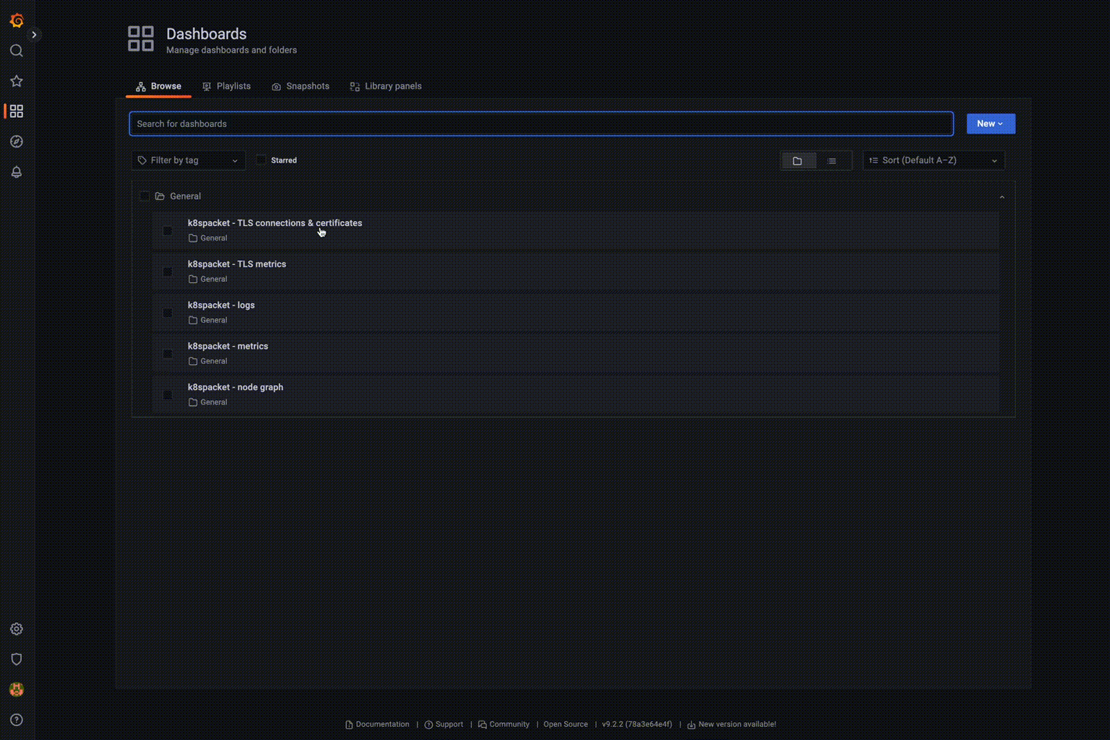Select the General folder checkbox
Viewport: 1110px width, 740px height.
coord(144,196)
